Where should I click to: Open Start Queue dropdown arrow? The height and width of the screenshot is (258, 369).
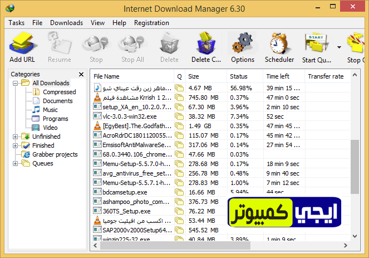(x=339, y=47)
